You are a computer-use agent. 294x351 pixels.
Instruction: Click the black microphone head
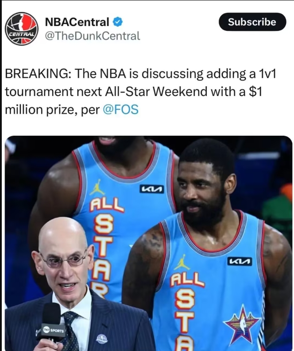coord(51,313)
